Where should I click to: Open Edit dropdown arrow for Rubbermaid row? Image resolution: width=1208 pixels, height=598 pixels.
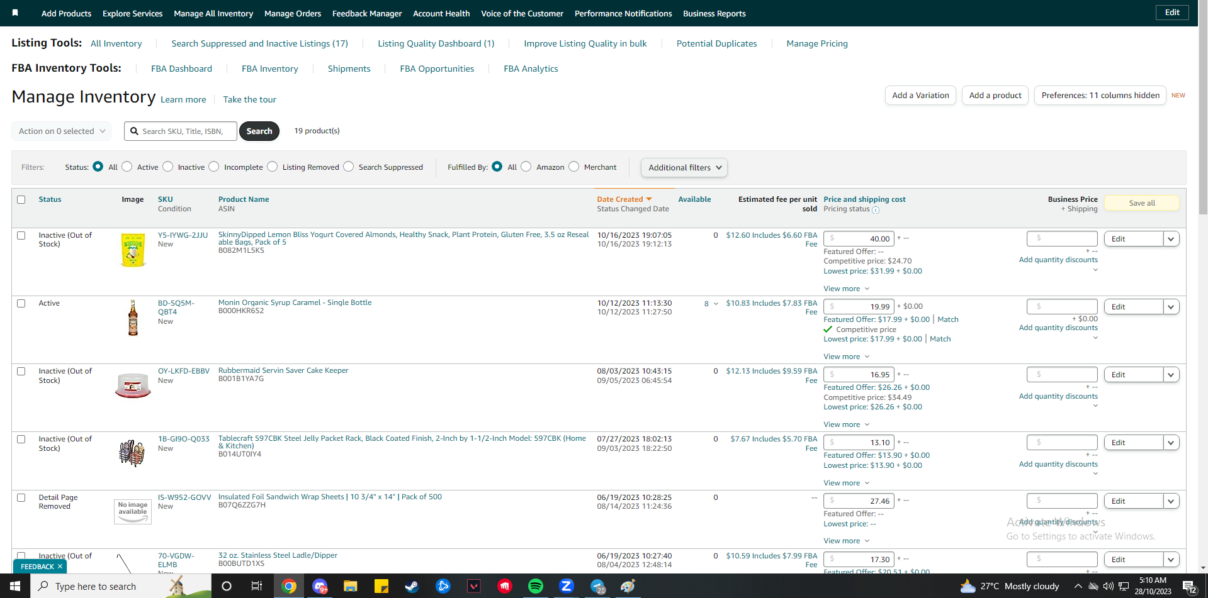(x=1171, y=375)
